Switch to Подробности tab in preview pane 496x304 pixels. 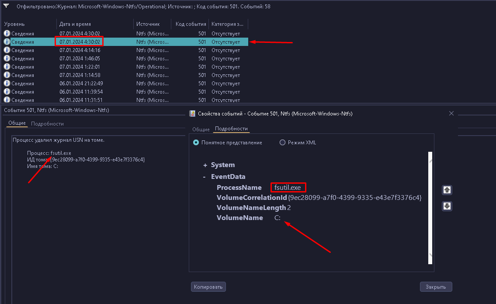click(x=48, y=124)
